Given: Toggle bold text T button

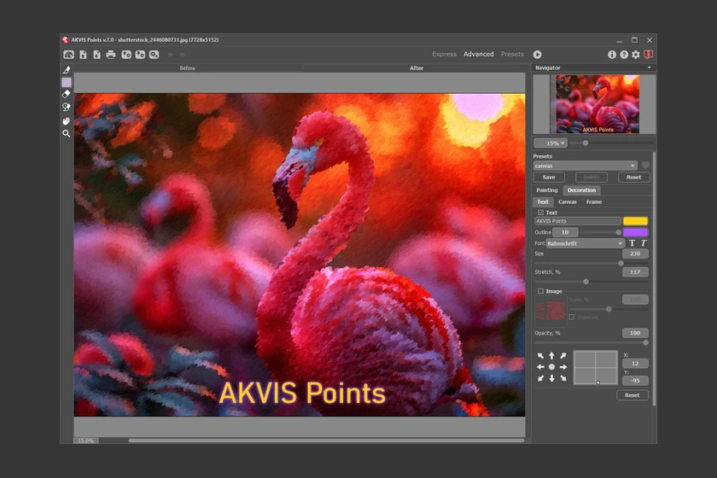Looking at the screenshot, I should click(x=632, y=243).
